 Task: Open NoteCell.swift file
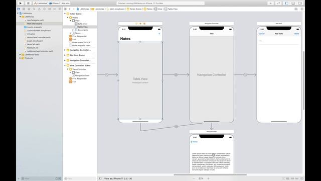pos(34,44)
